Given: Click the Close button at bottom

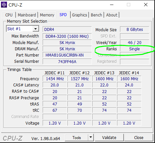Looking at the screenshot, I should pyautogui.click(x=139, y=137).
